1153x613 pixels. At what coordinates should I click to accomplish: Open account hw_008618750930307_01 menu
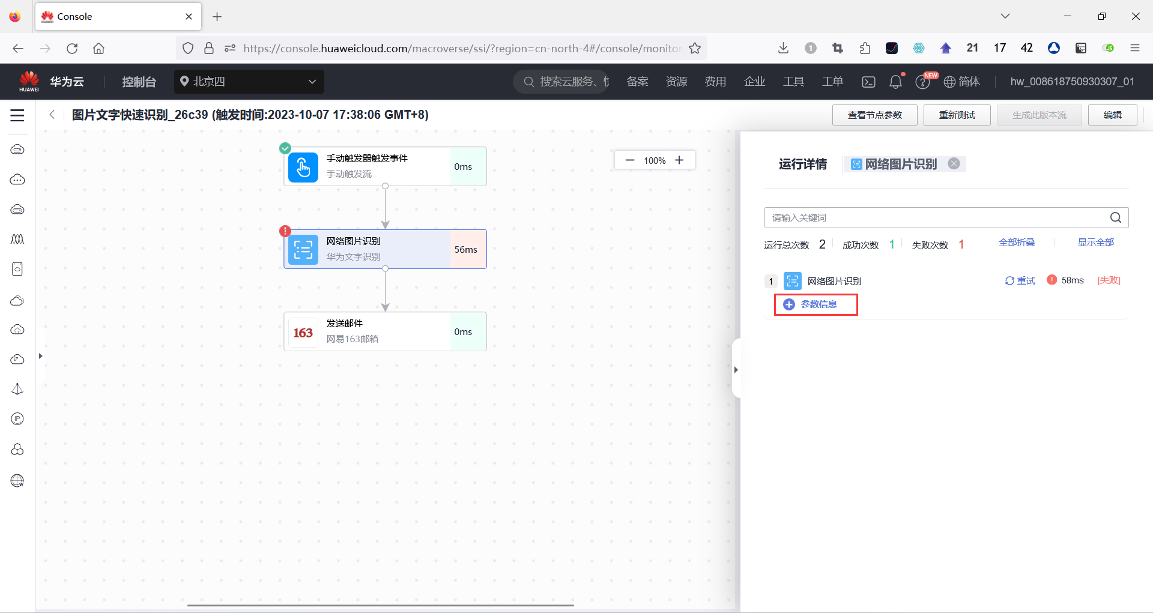click(1072, 82)
